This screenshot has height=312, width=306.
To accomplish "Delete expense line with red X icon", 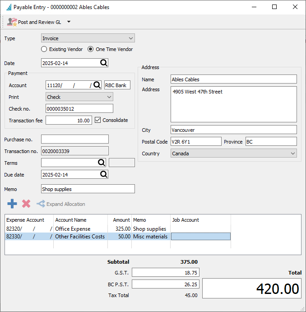I will coord(26,204).
